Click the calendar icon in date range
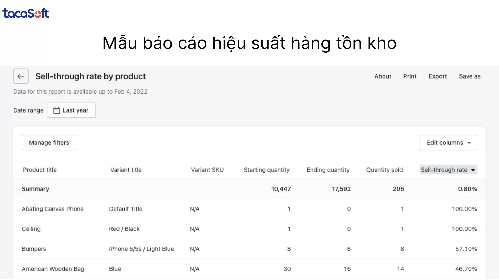499x280 pixels. tap(57, 110)
